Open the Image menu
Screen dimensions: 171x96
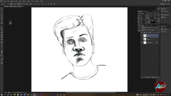point(12,1)
